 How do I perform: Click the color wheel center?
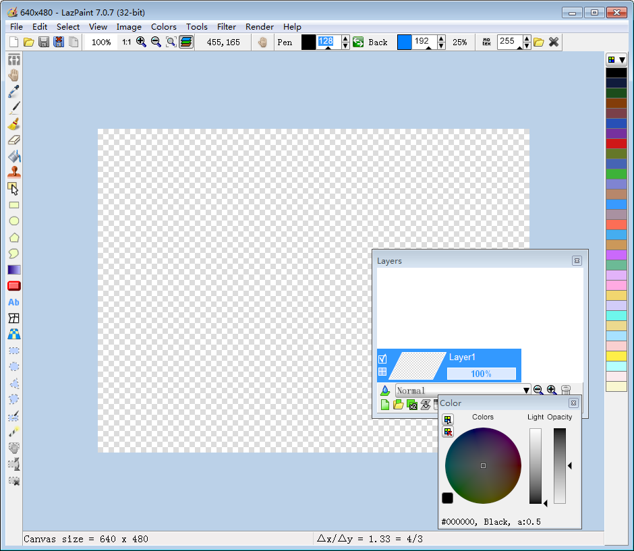pos(483,466)
